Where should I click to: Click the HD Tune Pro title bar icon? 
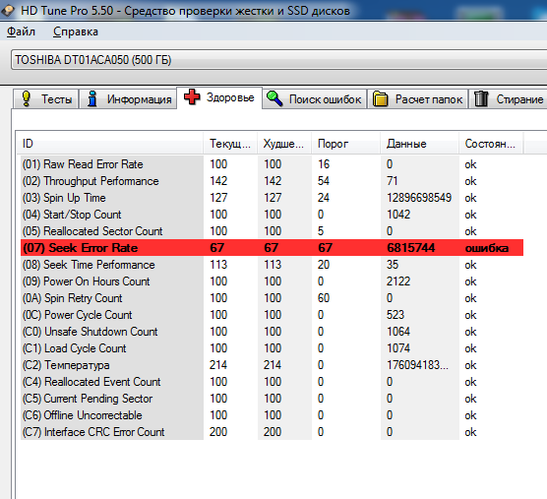pyautogui.click(x=8, y=11)
